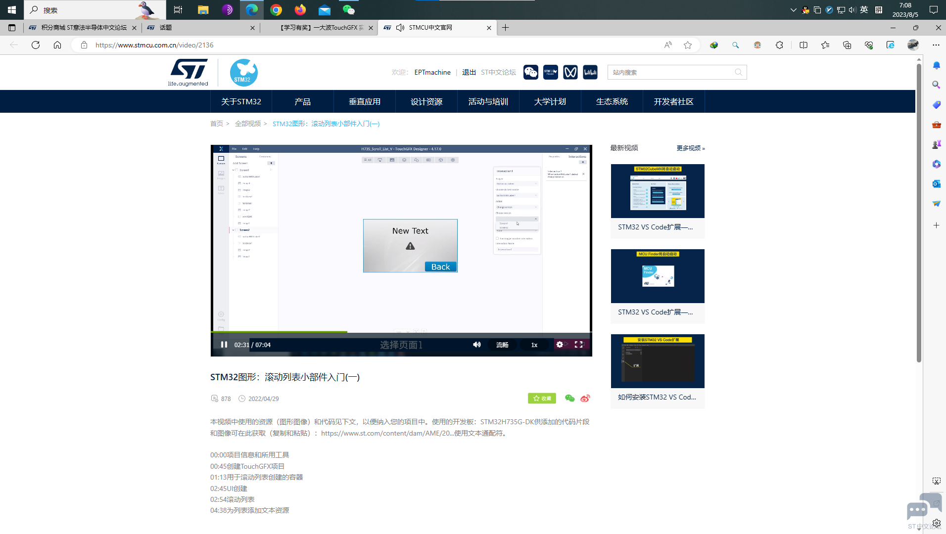Submit site search with magnifier icon
The image size is (946, 534).
(x=739, y=72)
